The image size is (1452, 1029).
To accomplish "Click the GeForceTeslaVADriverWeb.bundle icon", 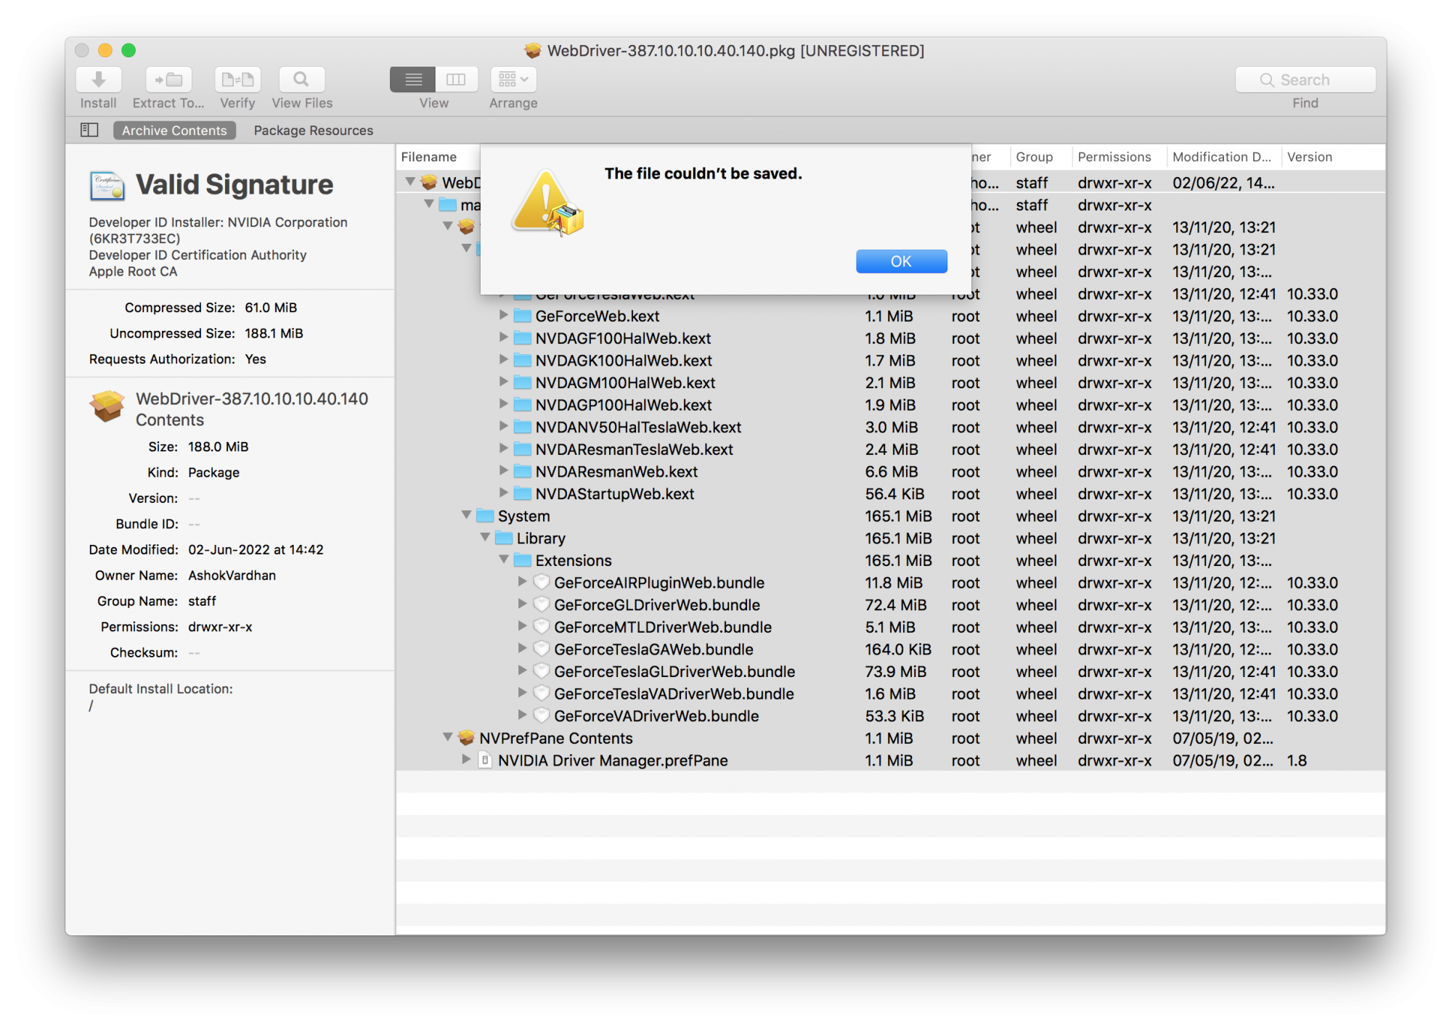I will [x=542, y=693].
